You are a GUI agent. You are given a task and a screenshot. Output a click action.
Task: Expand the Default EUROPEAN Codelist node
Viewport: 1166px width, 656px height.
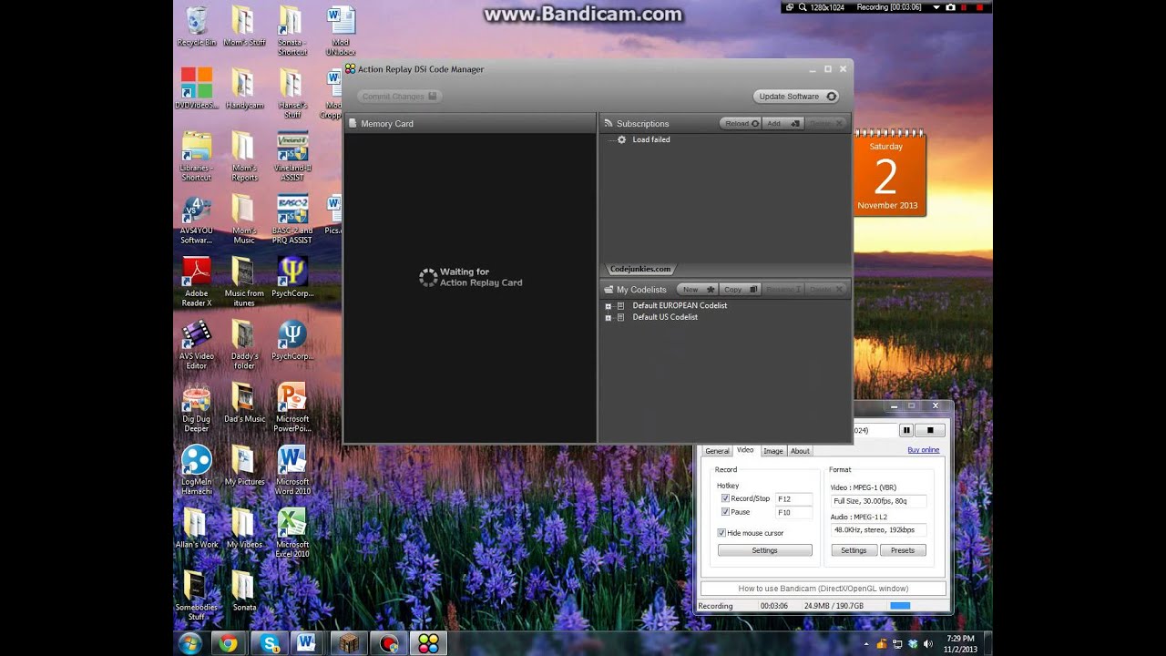609,306
